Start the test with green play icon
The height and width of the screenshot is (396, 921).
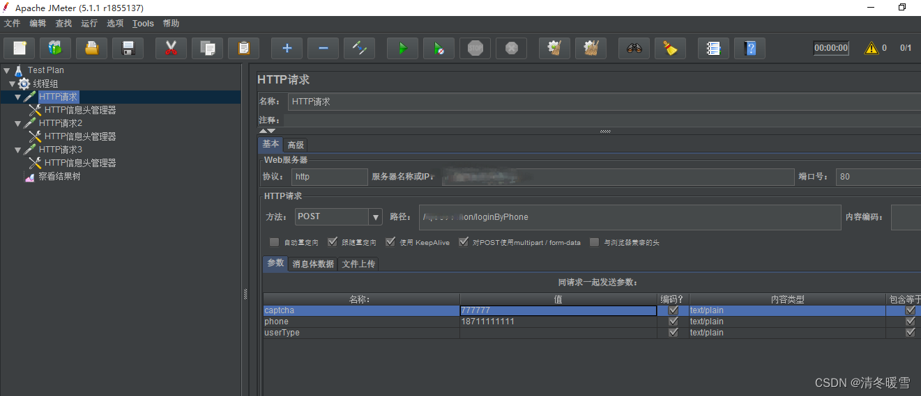[x=402, y=48]
